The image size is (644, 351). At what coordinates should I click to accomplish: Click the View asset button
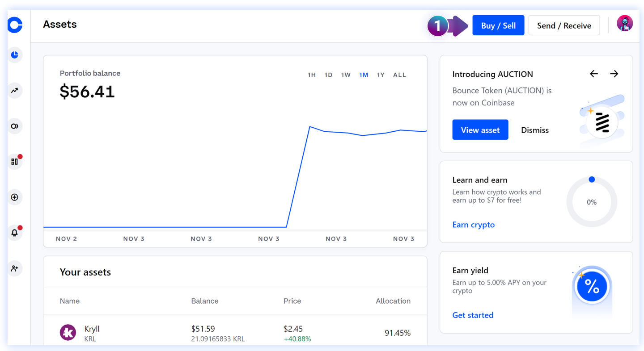480,130
